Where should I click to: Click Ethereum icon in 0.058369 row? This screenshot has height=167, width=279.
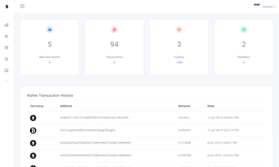tap(33, 156)
